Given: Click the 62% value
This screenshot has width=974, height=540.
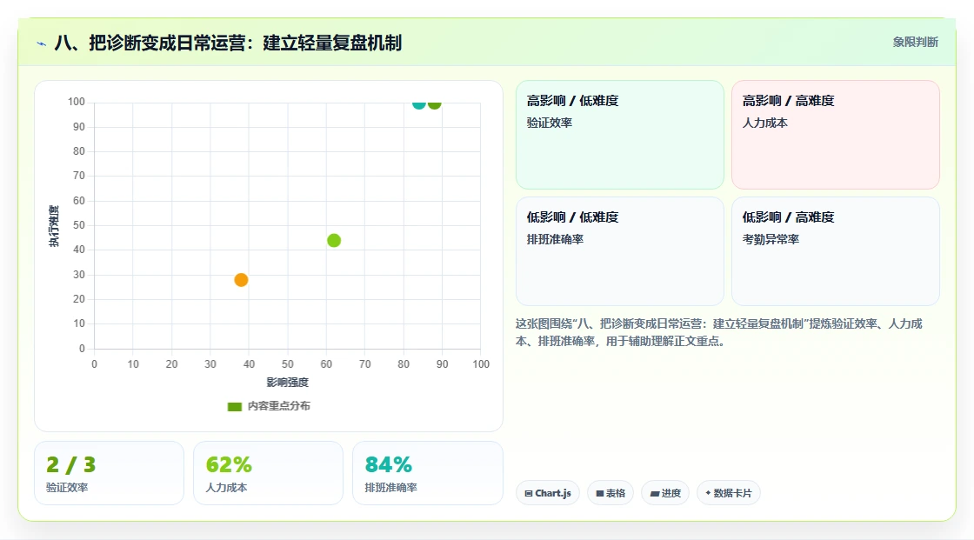Looking at the screenshot, I should (x=229, y=465).
